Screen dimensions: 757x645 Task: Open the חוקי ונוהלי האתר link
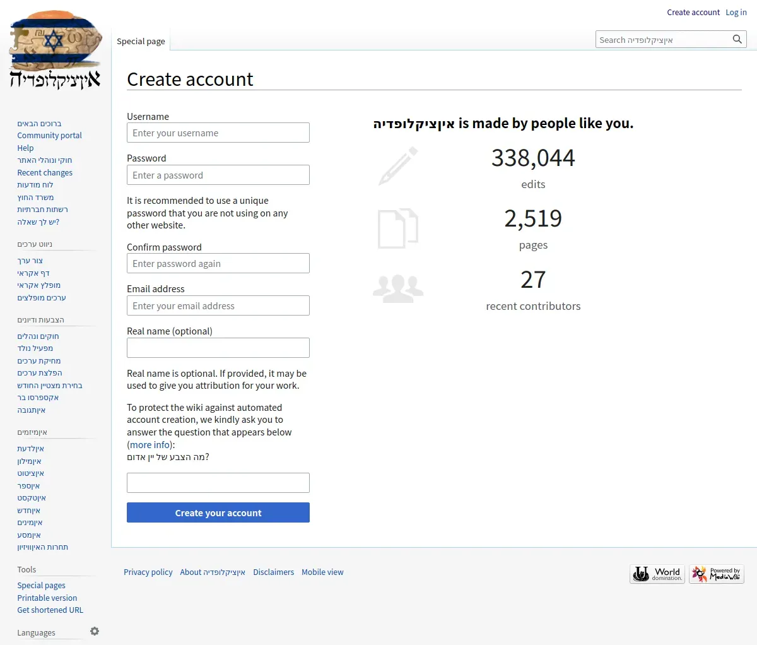[x=44, y=160]
